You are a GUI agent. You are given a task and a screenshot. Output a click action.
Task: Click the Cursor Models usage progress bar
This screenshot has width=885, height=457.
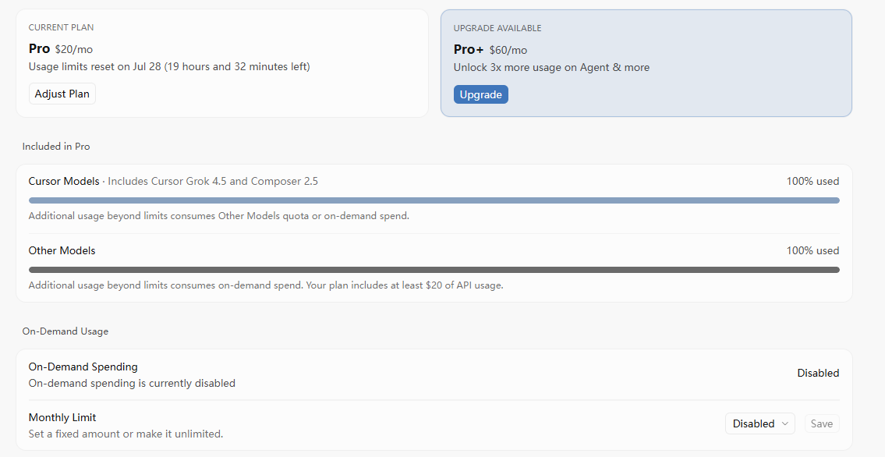click(x=434, y=200)
